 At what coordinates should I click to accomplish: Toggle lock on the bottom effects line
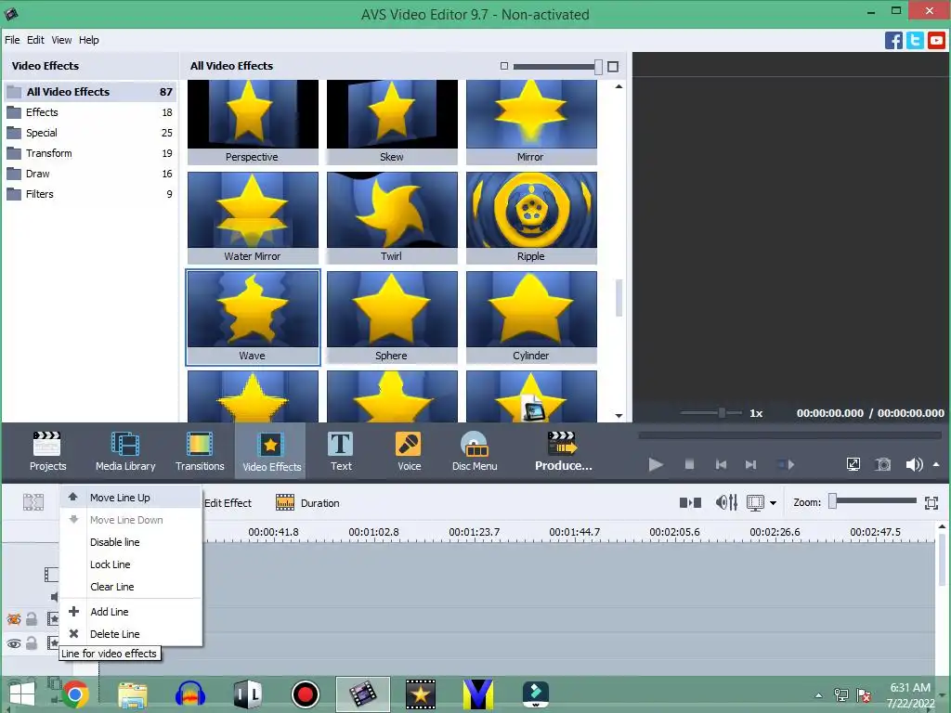click(32, 643)
